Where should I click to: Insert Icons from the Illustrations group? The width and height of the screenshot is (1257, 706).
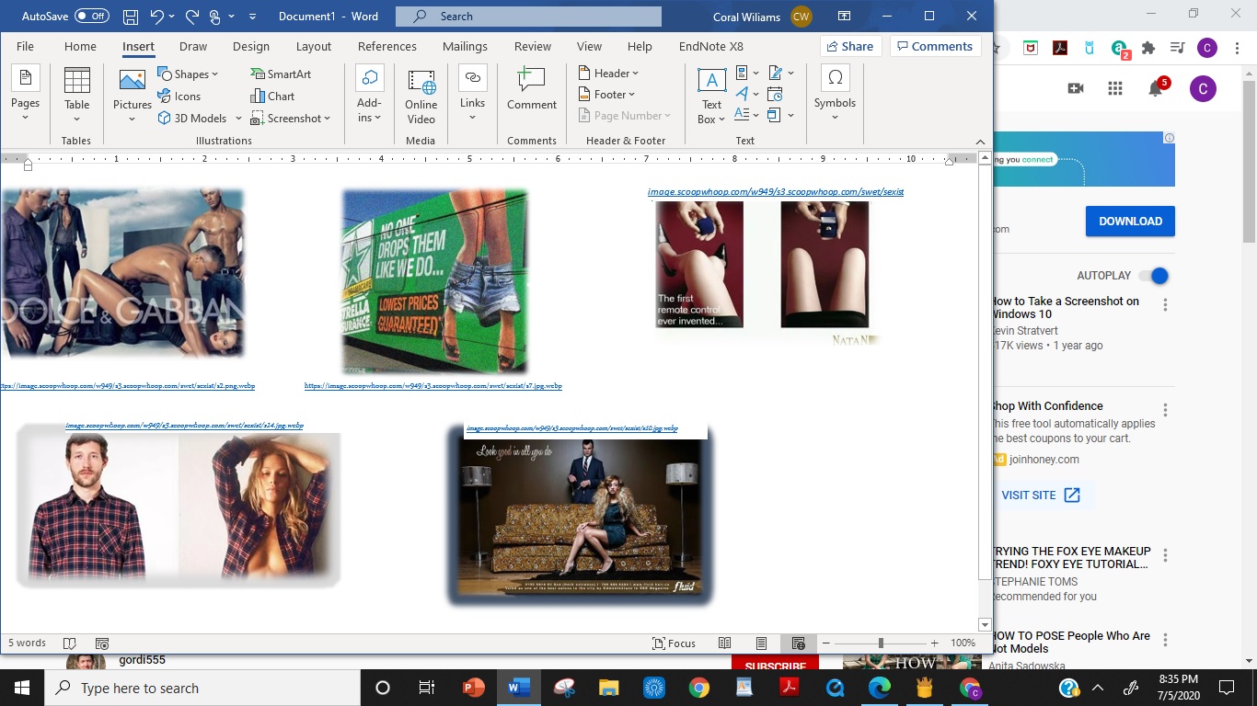(179, 96)
